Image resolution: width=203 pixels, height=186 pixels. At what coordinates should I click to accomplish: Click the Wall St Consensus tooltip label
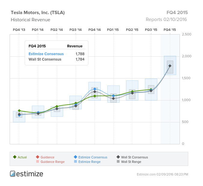45,59
